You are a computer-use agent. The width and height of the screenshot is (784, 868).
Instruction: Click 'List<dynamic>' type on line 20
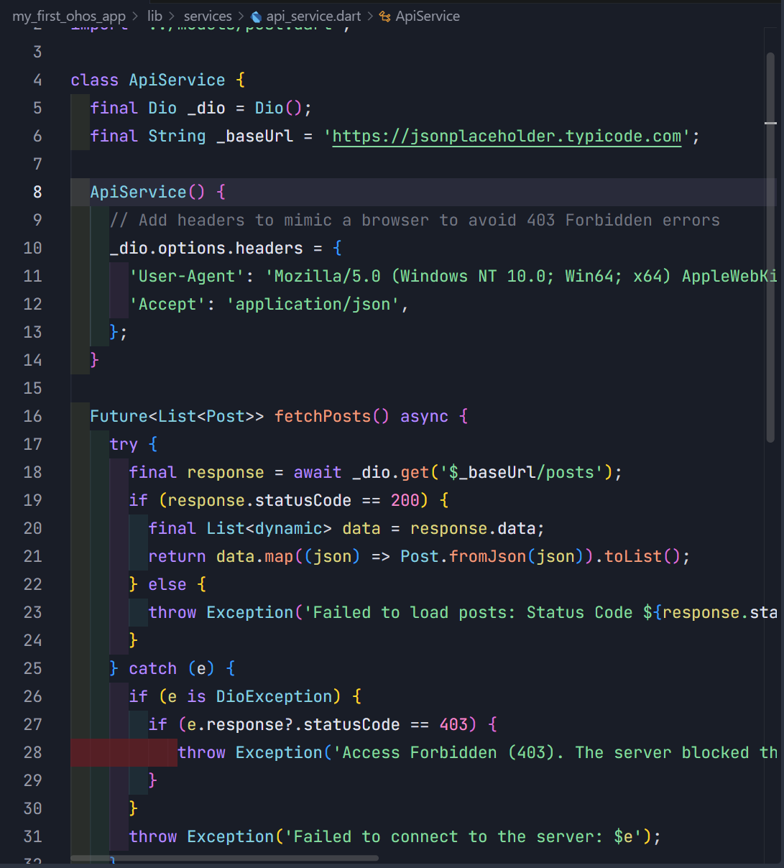(269, 528)
